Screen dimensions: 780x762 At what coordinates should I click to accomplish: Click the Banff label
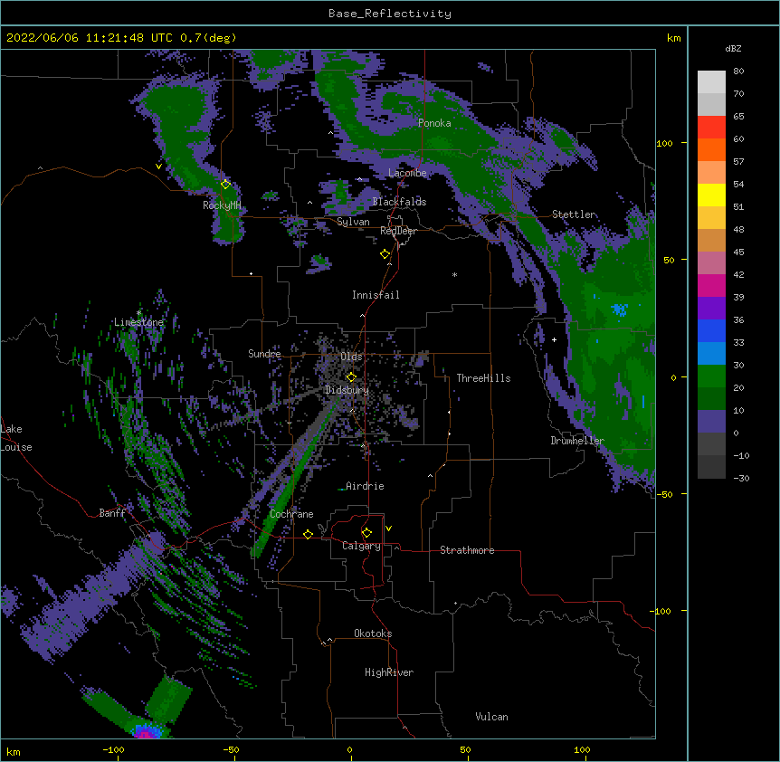[112, 513]
